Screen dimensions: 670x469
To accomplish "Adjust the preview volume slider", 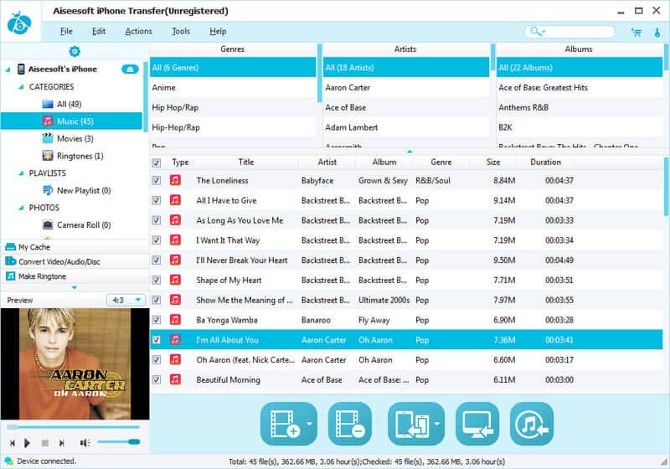I will [118, 442].
